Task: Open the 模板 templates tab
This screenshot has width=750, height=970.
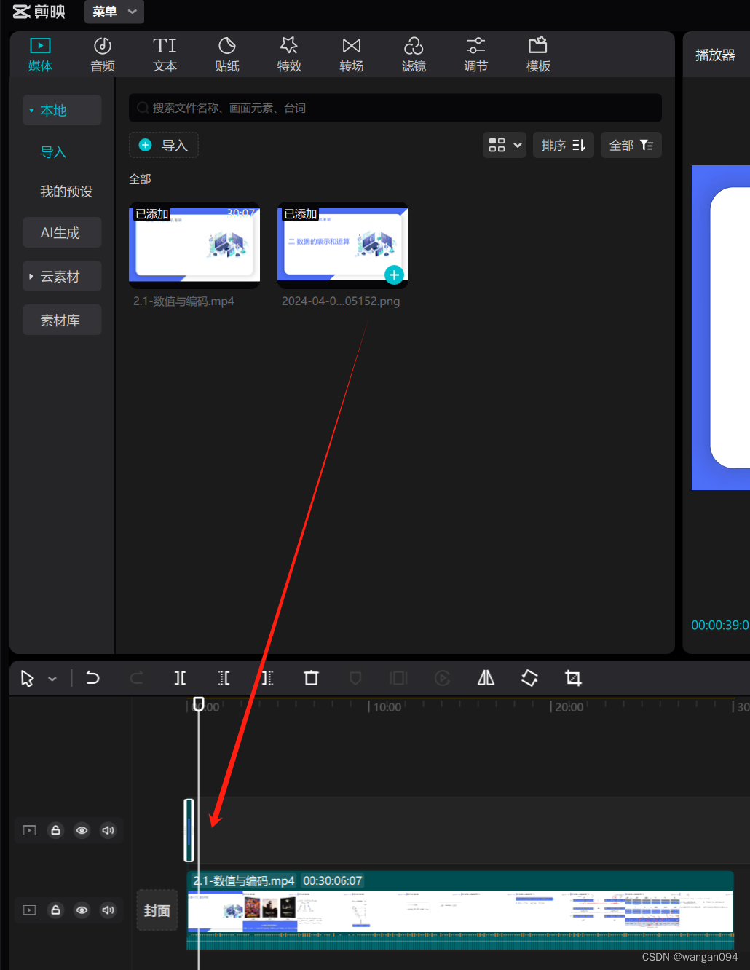Action: point(538,55)
